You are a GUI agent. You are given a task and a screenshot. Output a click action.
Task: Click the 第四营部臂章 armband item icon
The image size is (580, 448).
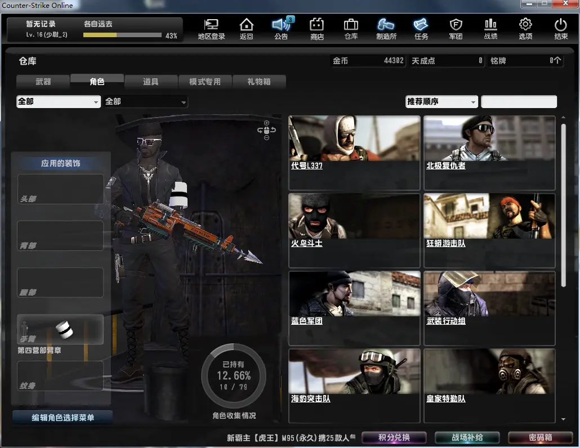click(x=64, y=330)
